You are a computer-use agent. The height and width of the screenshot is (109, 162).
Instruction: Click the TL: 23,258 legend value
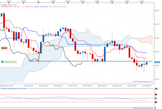tap(25, 7)
